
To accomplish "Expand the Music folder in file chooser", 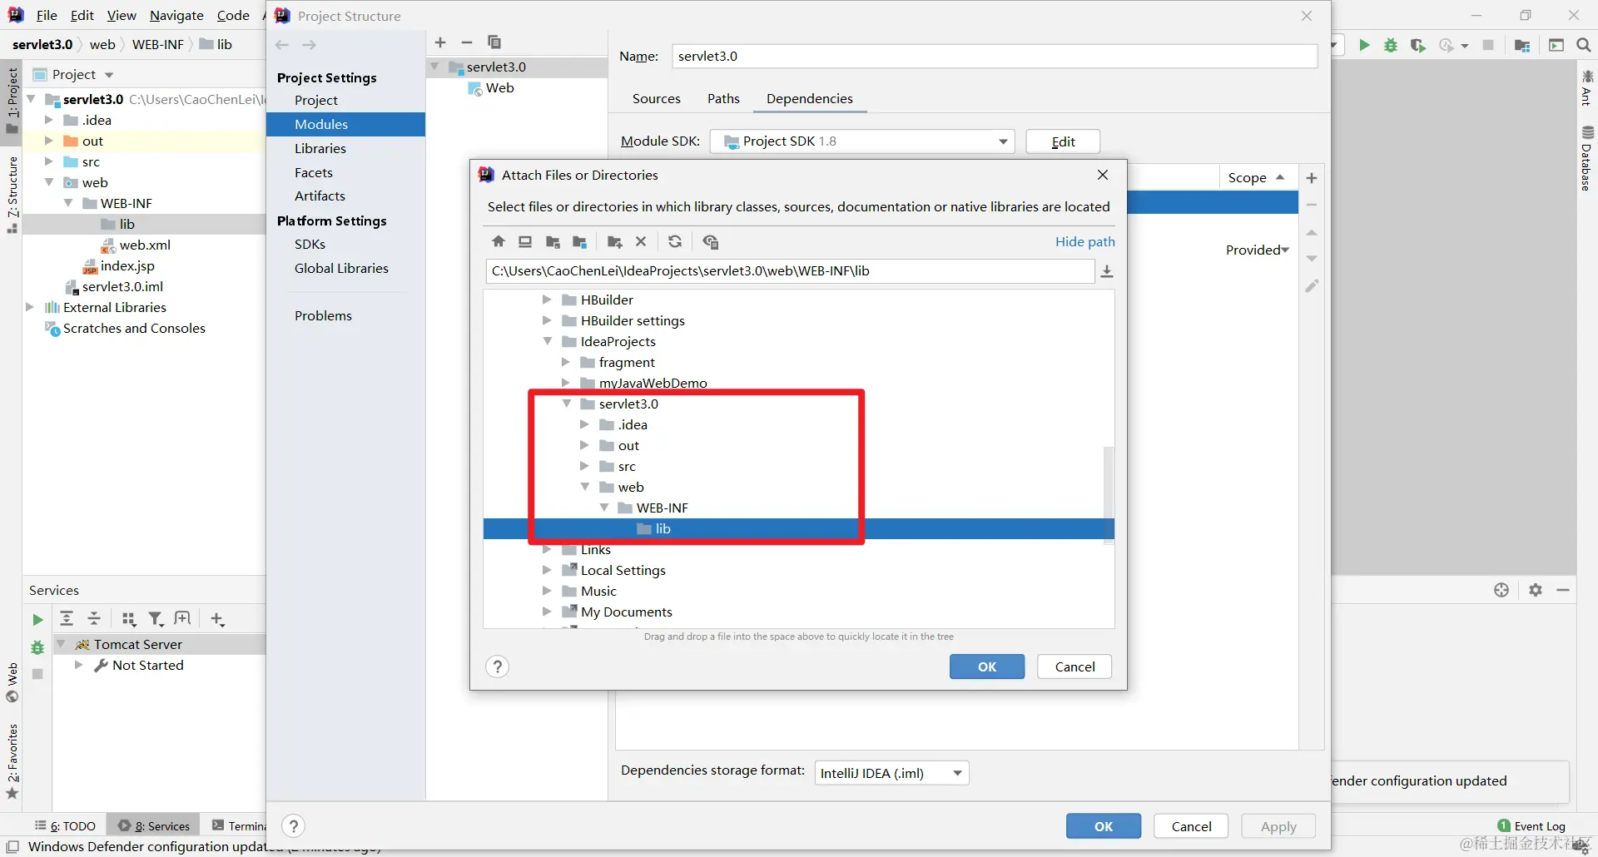I will 547,591.
